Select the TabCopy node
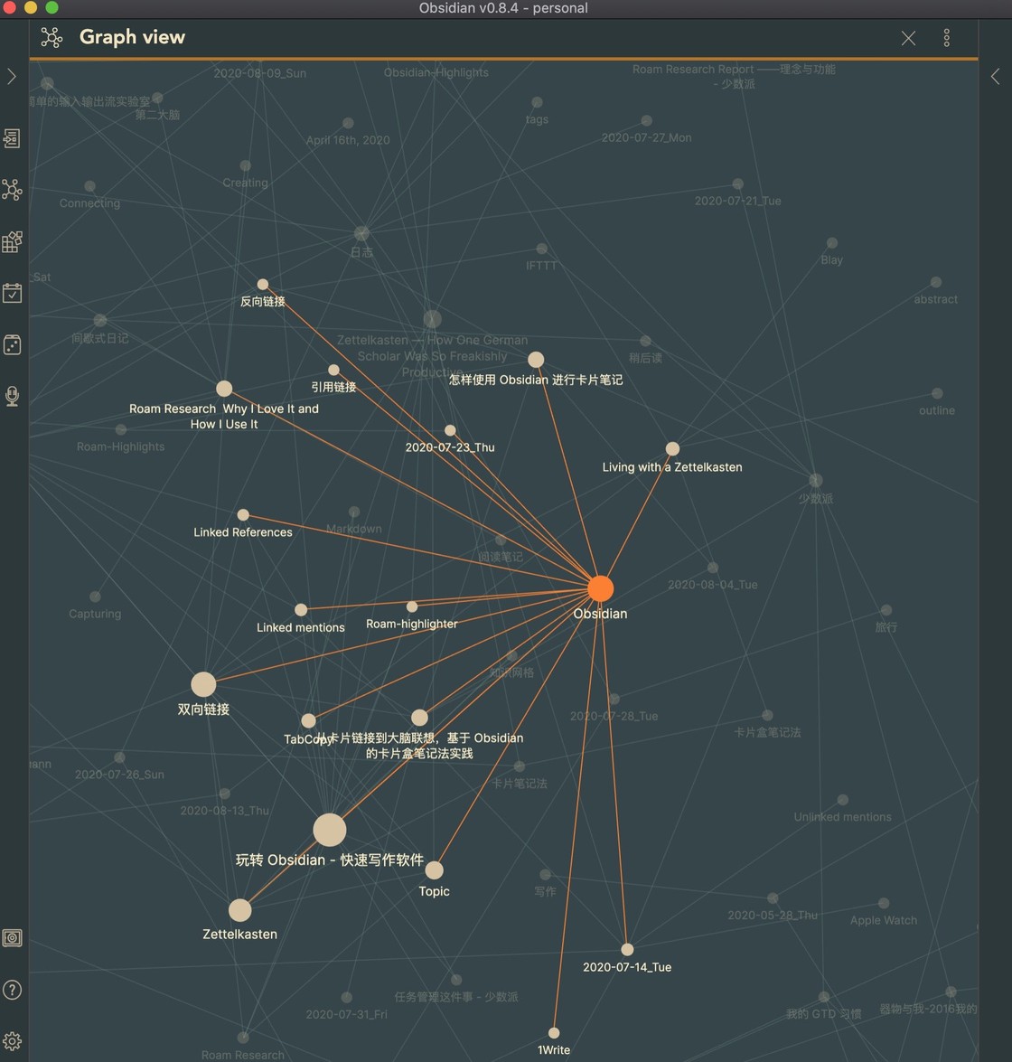The height and width of the screenshot is (1062, 1012). click(308, 720)
